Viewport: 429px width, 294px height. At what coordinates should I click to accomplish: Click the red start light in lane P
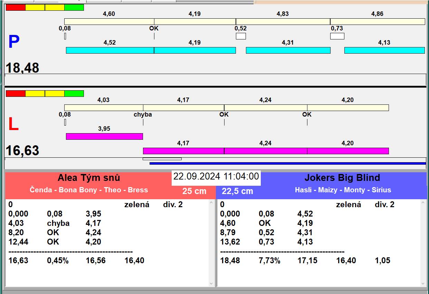click(16, 7)
